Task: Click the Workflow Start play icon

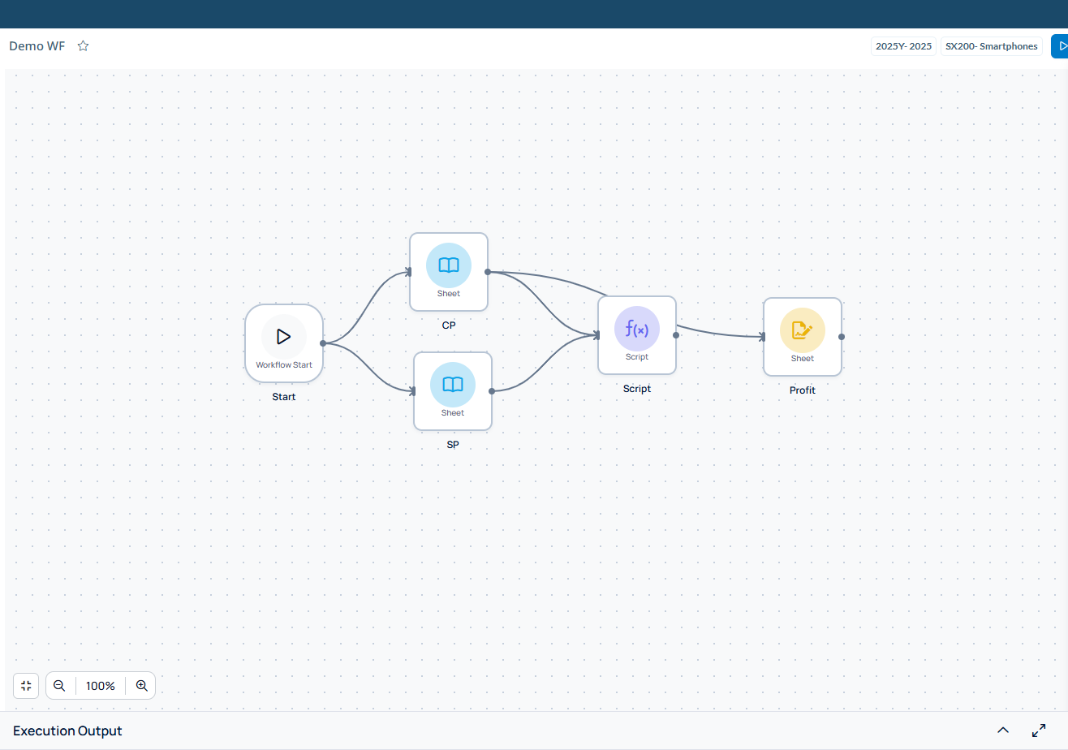Action: pyautogui.click(x=283, y=336)
